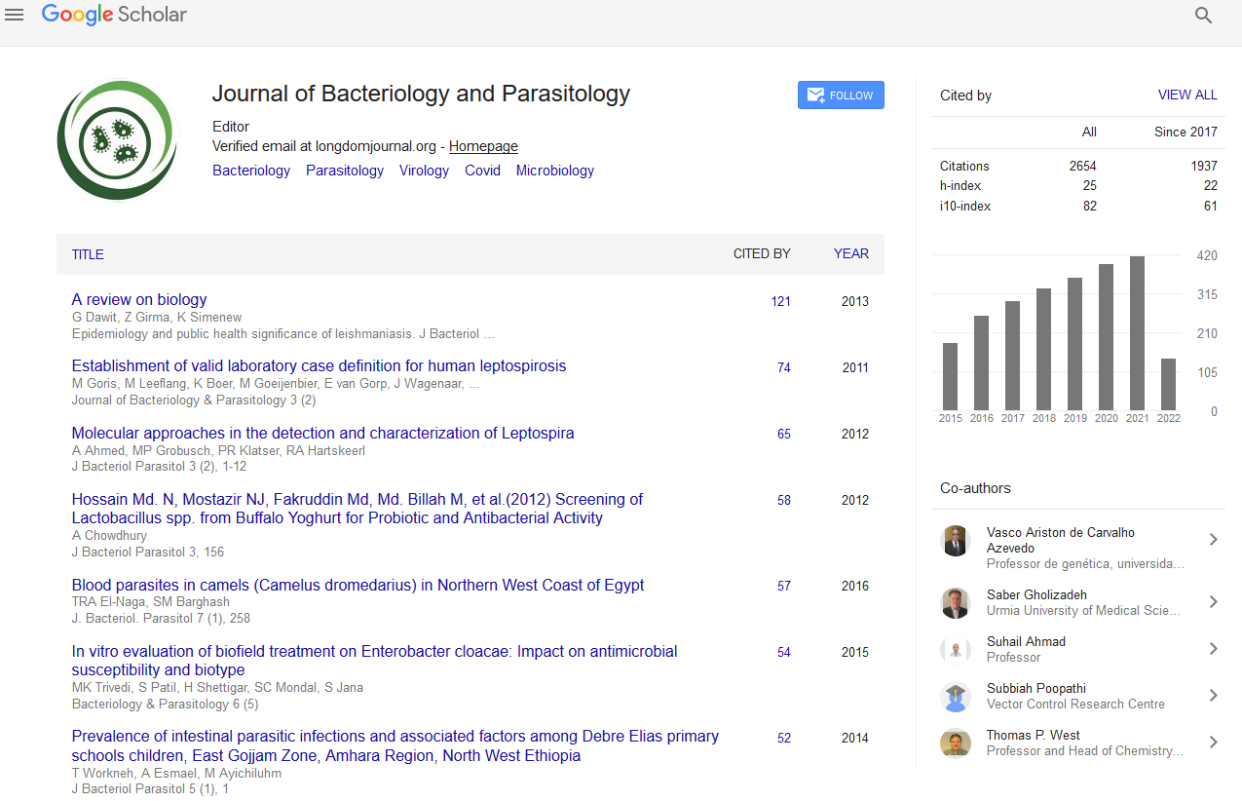Click the Google Scholar logo
This screenshot has width=1242, height=801.
coord(114,15)
